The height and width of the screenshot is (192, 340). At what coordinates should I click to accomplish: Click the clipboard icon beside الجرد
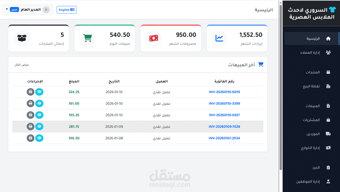[x=328, y=167]
